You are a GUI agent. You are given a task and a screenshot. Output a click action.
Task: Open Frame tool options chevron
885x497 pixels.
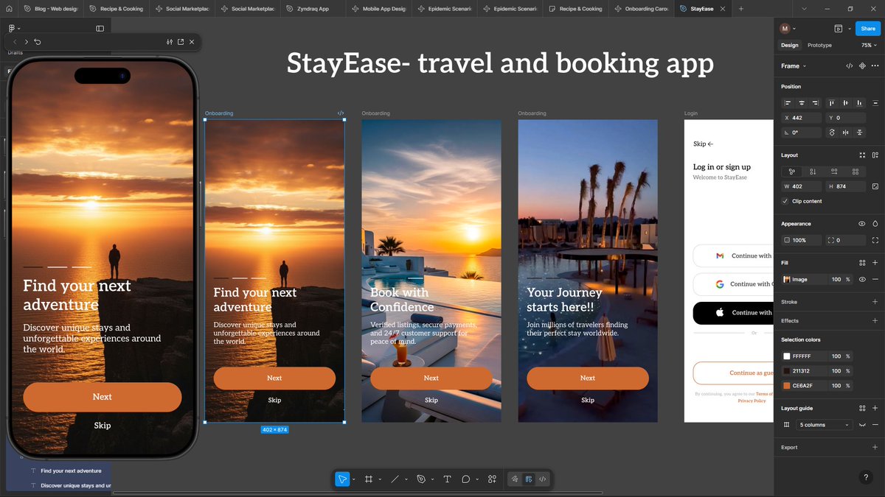tap(380, 479)
